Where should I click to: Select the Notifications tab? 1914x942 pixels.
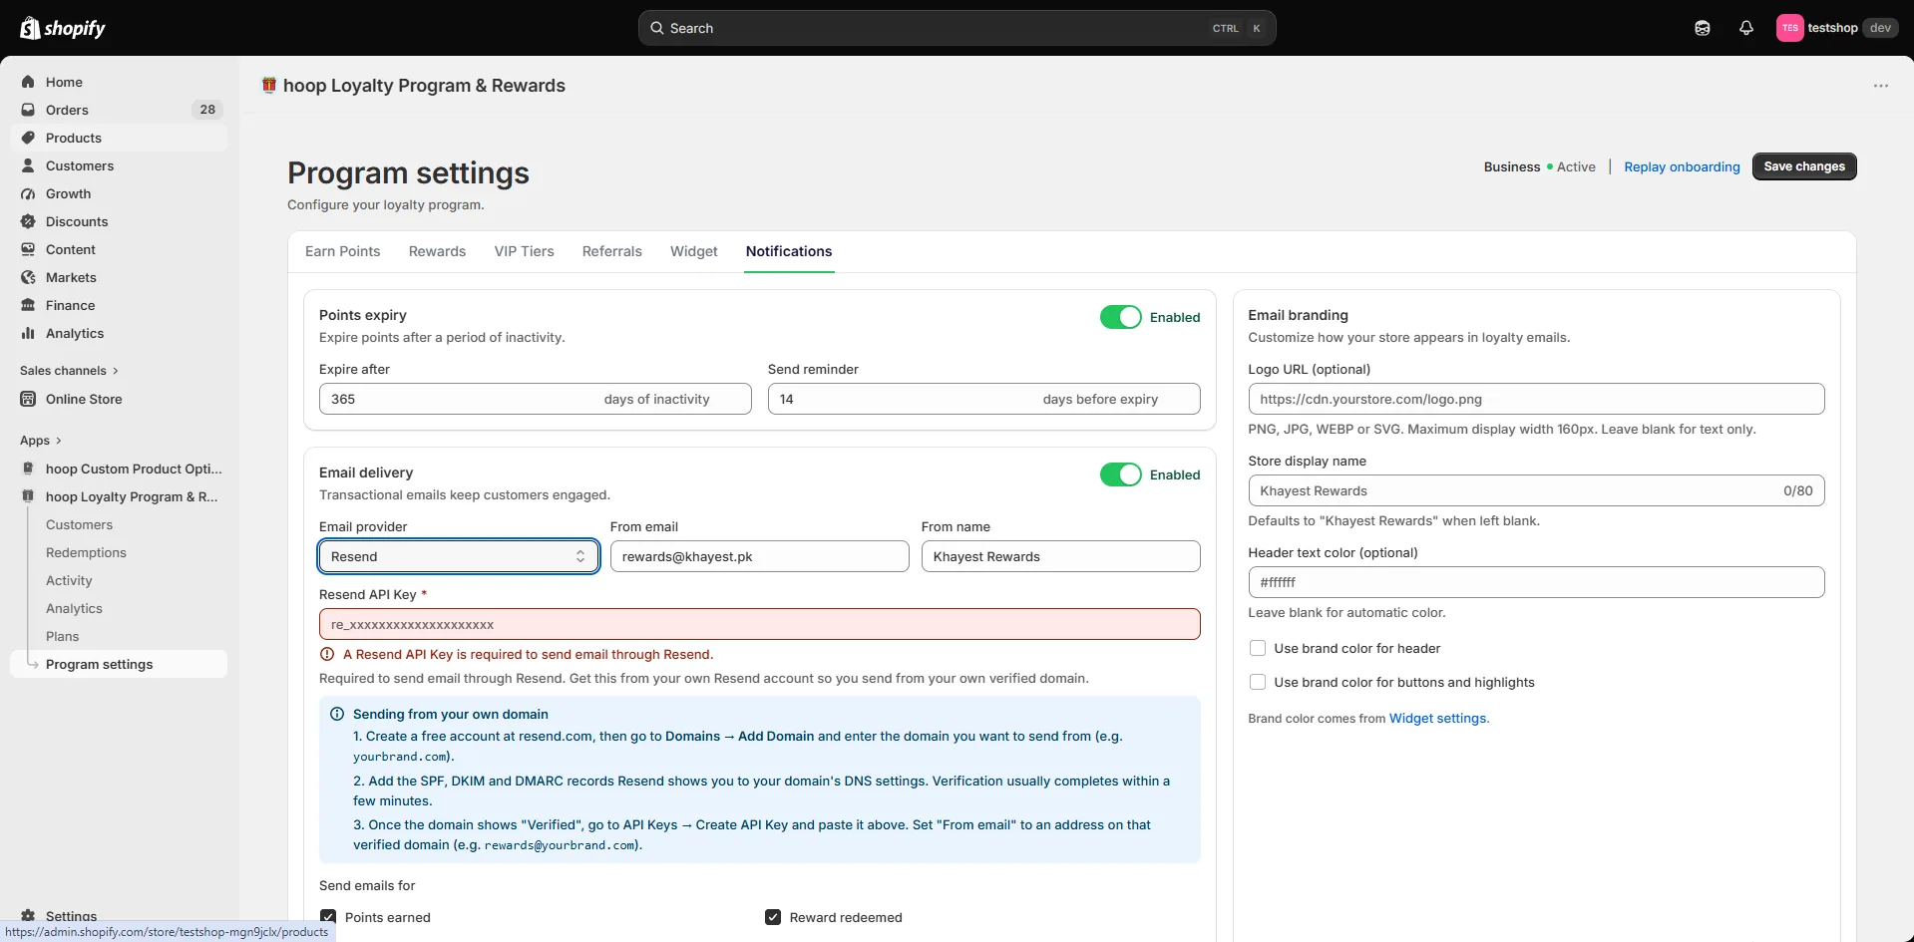(x=789, y=251)
